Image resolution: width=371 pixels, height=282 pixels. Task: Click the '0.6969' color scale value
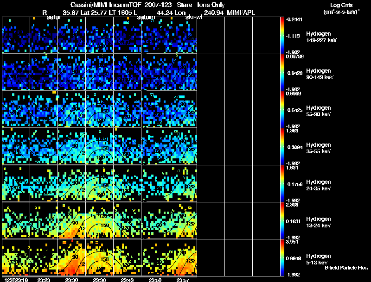pos(294,94)
